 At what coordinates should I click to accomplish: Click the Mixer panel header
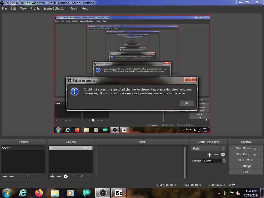coord(142,142)
